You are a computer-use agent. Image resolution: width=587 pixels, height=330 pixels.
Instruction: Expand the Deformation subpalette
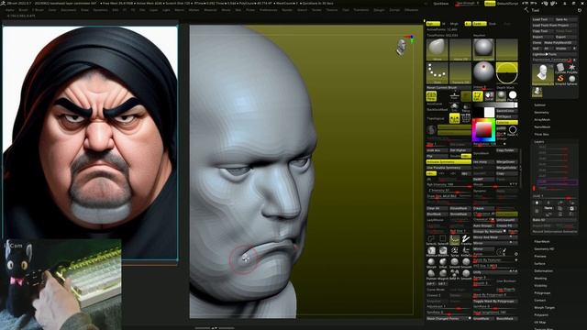[x=544, y=271]
